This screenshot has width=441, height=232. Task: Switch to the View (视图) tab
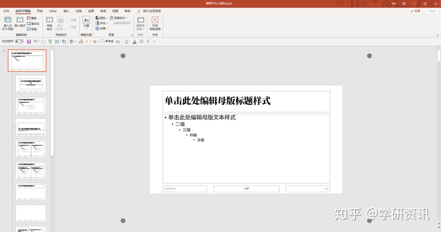click(115, 11)
